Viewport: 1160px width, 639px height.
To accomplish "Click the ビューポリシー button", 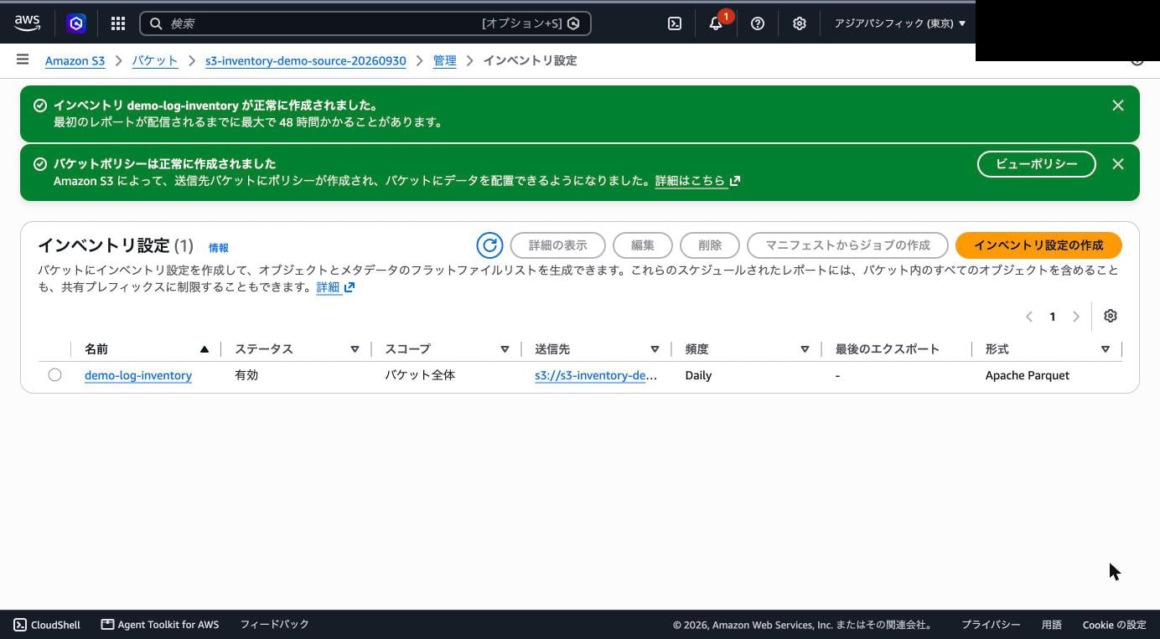I will pos(1037,164).
